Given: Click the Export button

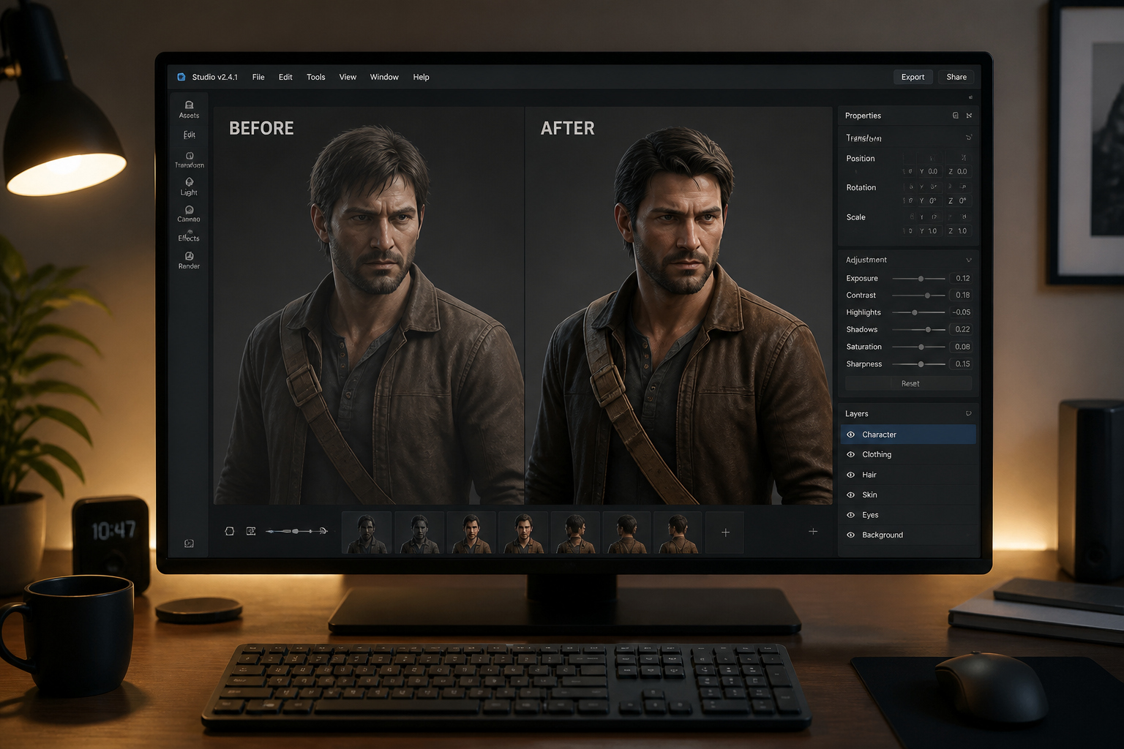Looking at the screenshot, I should 913,77.
